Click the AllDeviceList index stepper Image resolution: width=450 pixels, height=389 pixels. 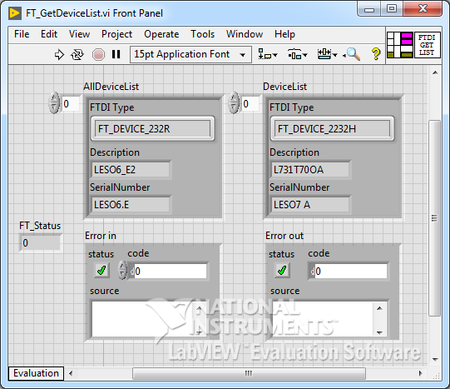[54, 102]
